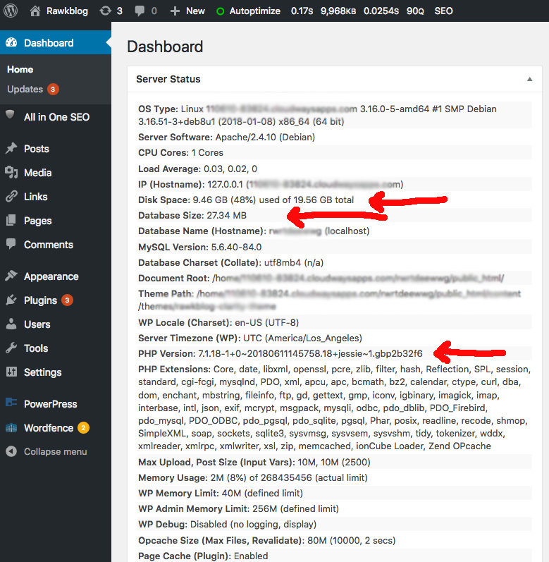The width and height of the screenshot is (549, 562).
Task: Click 'WP Debug: Disabled' row text
Action: (x=228, y=525)
